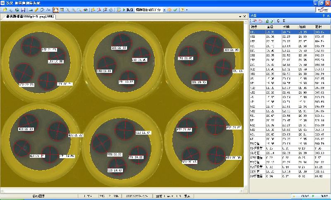This screenshot has width=331, height=200.
Task: Click the green checkmark icon in toolbar
Action: pos(175,10)
